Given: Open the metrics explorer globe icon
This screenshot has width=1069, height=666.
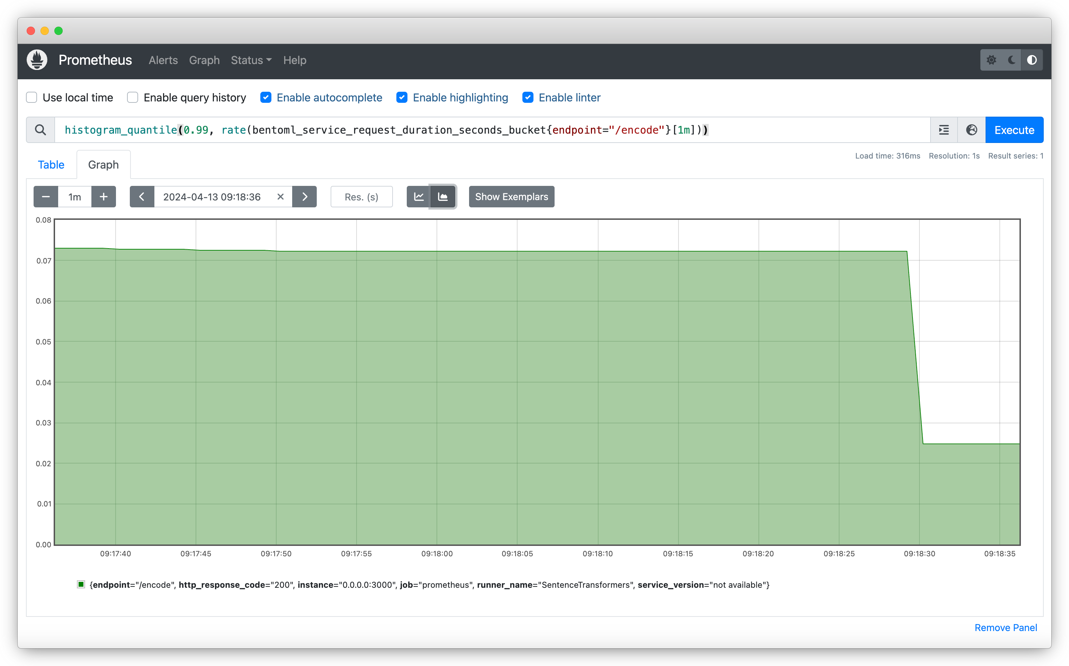Looking at the screenshot, I should tap(972, 130).
